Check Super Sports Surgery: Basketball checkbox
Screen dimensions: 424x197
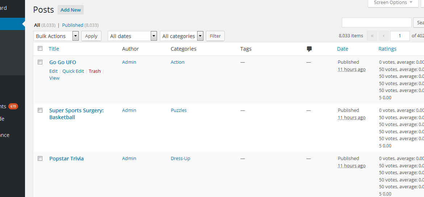tap(40, 110)
